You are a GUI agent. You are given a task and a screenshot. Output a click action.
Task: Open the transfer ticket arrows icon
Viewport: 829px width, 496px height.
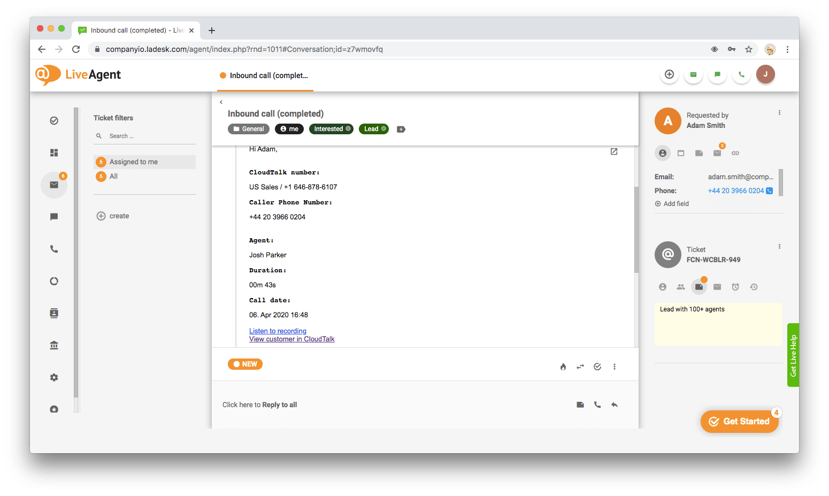[x=580, y=367]
